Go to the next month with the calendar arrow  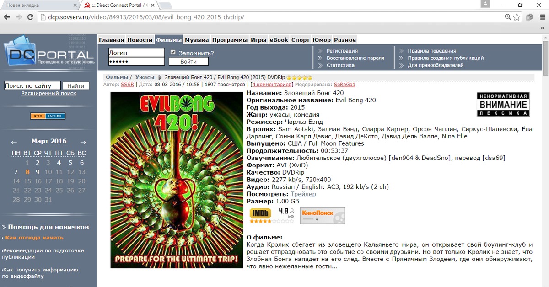tap(83, 142)
